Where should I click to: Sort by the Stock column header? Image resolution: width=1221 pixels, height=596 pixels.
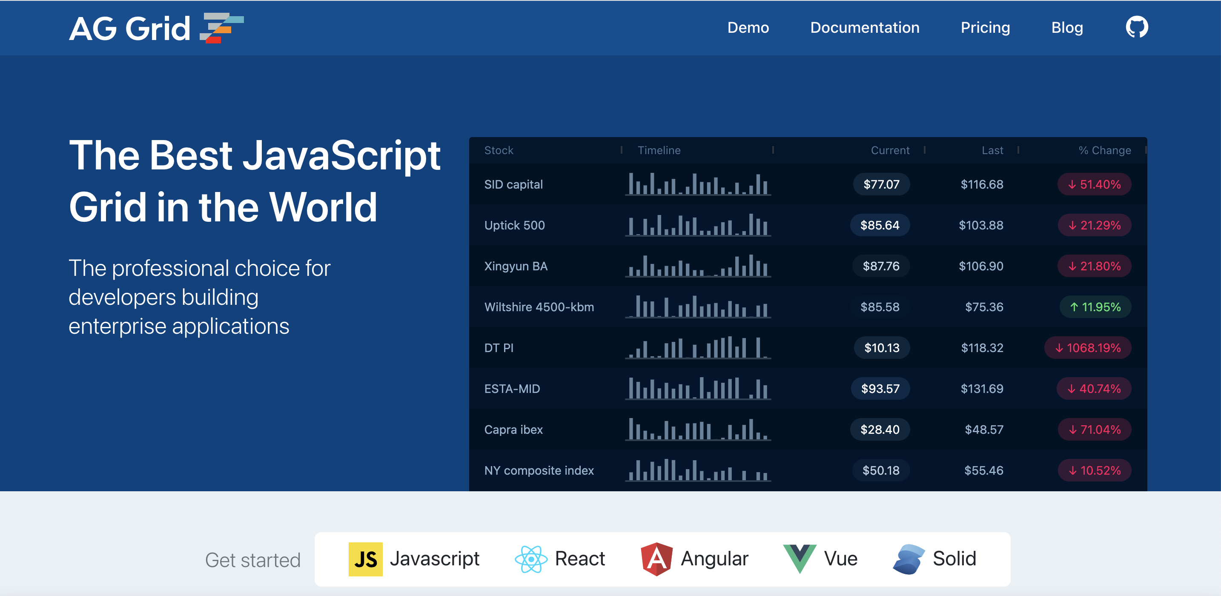pyautogui.click(x=499, y=150)
